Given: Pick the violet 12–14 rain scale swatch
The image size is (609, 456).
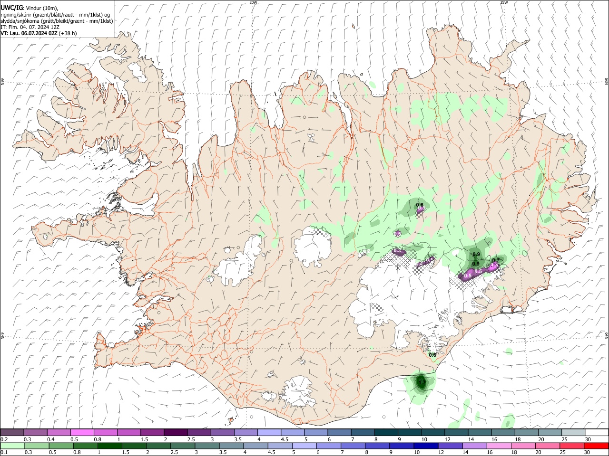Looking at the screenshot, I should click(x=450, y=446).
